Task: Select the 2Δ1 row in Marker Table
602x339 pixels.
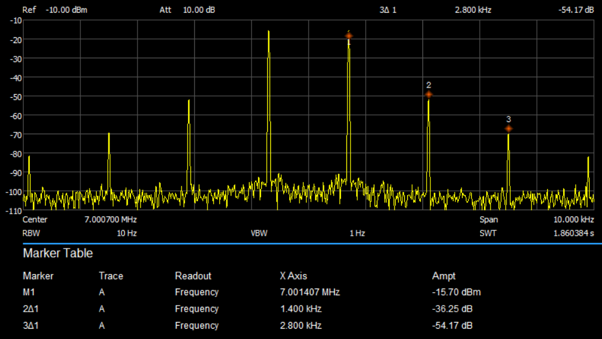Action: 32,309
